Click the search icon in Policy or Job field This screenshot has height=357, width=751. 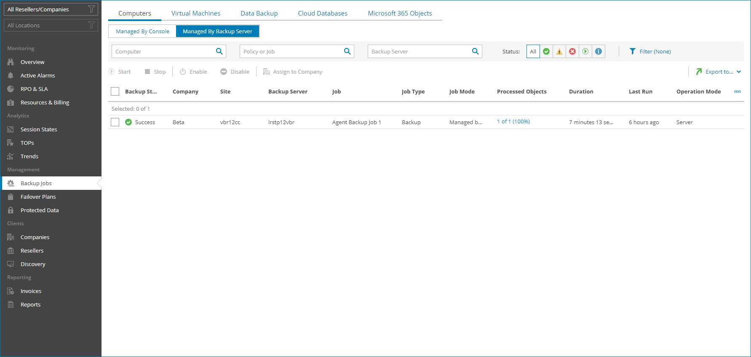point(347,51)
